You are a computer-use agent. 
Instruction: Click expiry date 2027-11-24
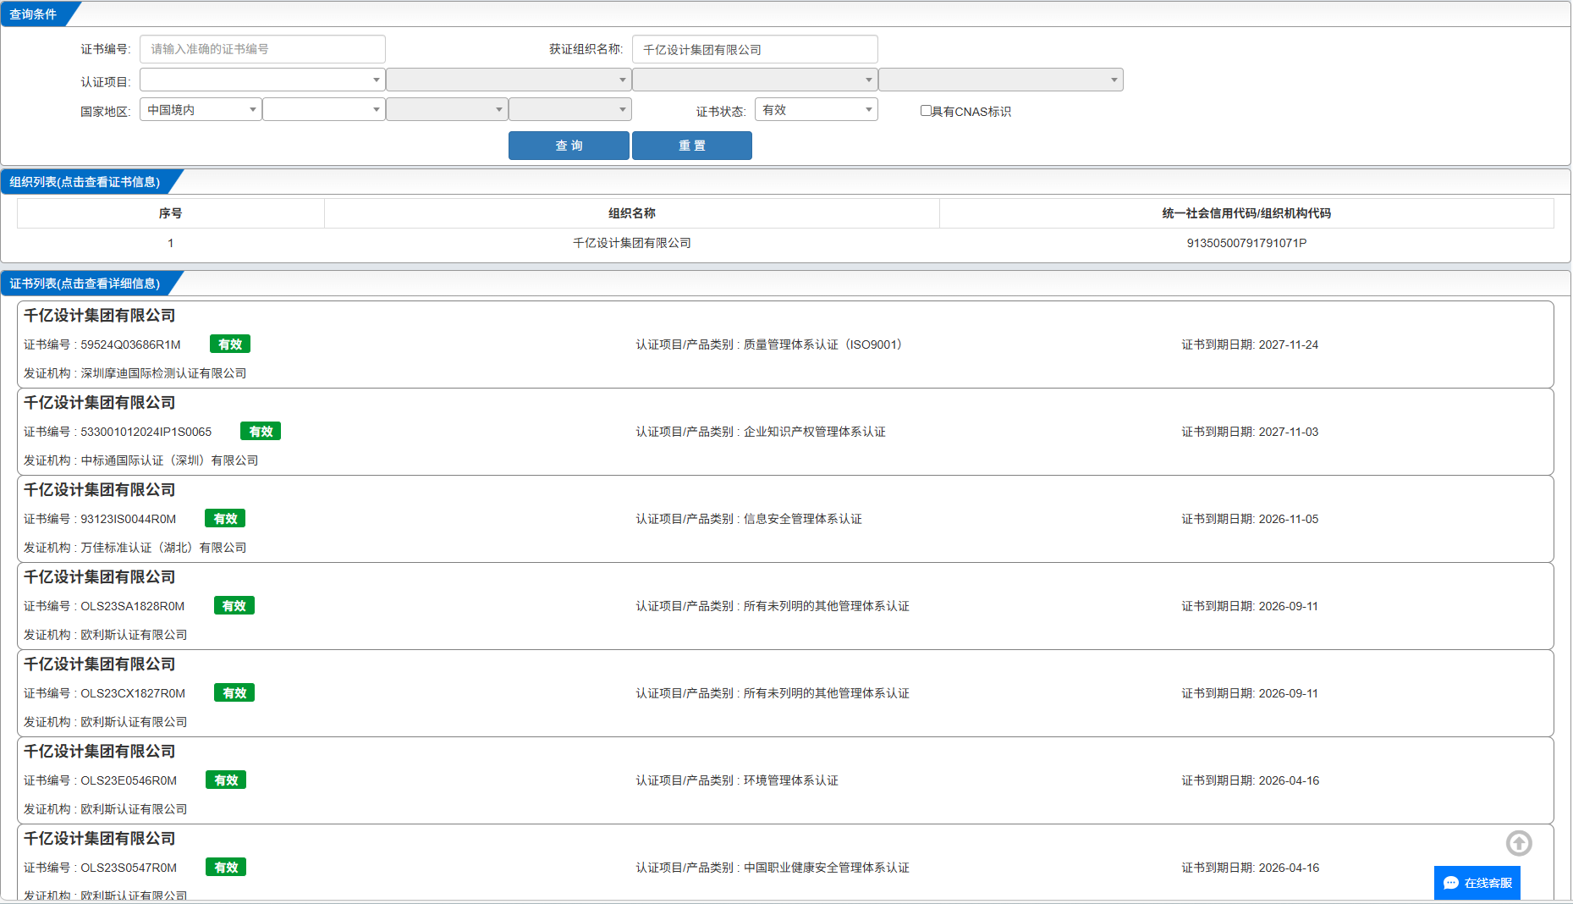click(x=1288, y=345)
